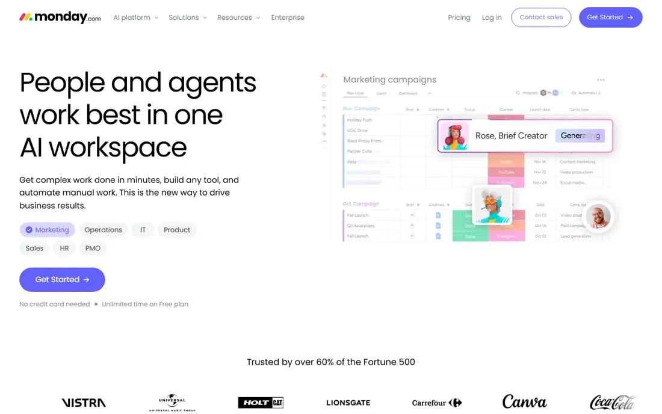Select the Operations chip
The width and height of the screenshot is (662, 414).
pos(103,230)
